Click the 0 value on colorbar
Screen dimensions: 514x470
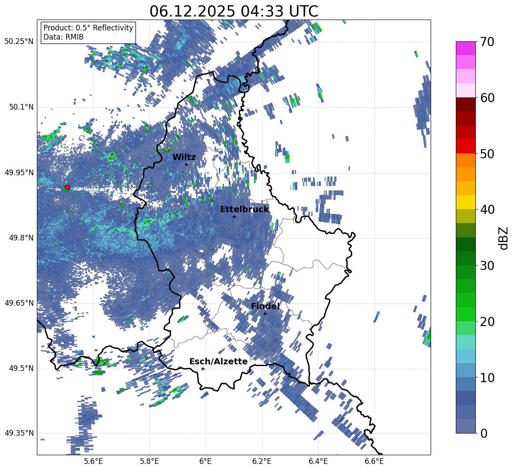tap(484, 433)
